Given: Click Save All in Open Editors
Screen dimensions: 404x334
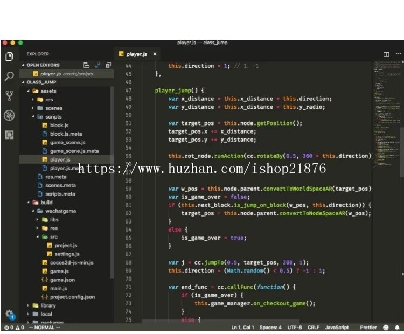Looking at the screenshot, I should tap(97, 65).
